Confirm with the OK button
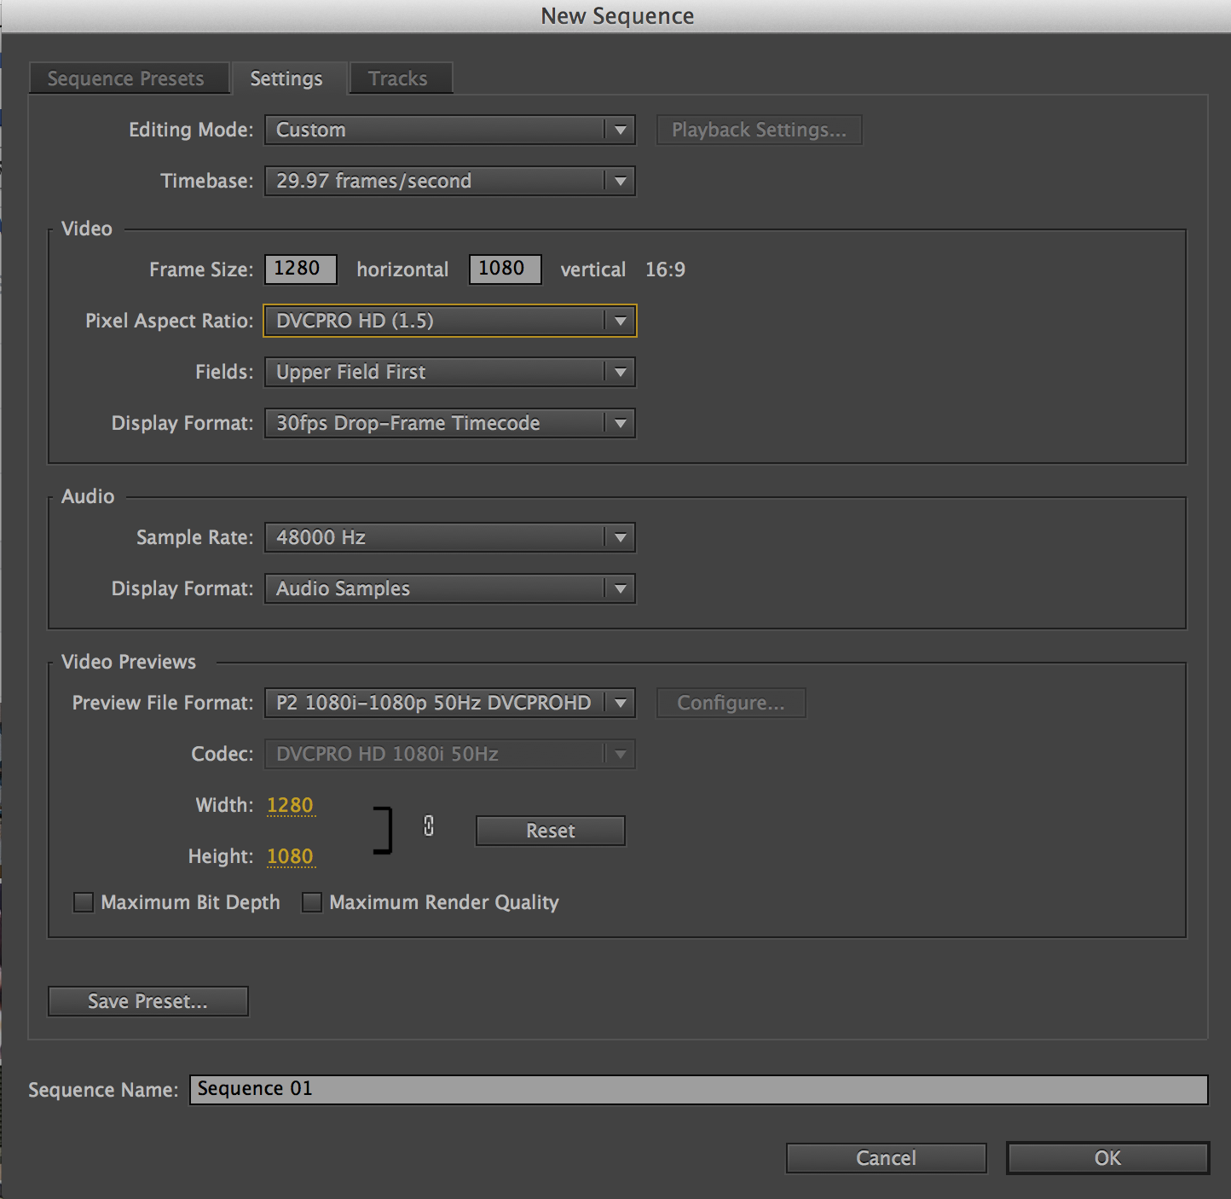 click(x=1107, y=1158)
